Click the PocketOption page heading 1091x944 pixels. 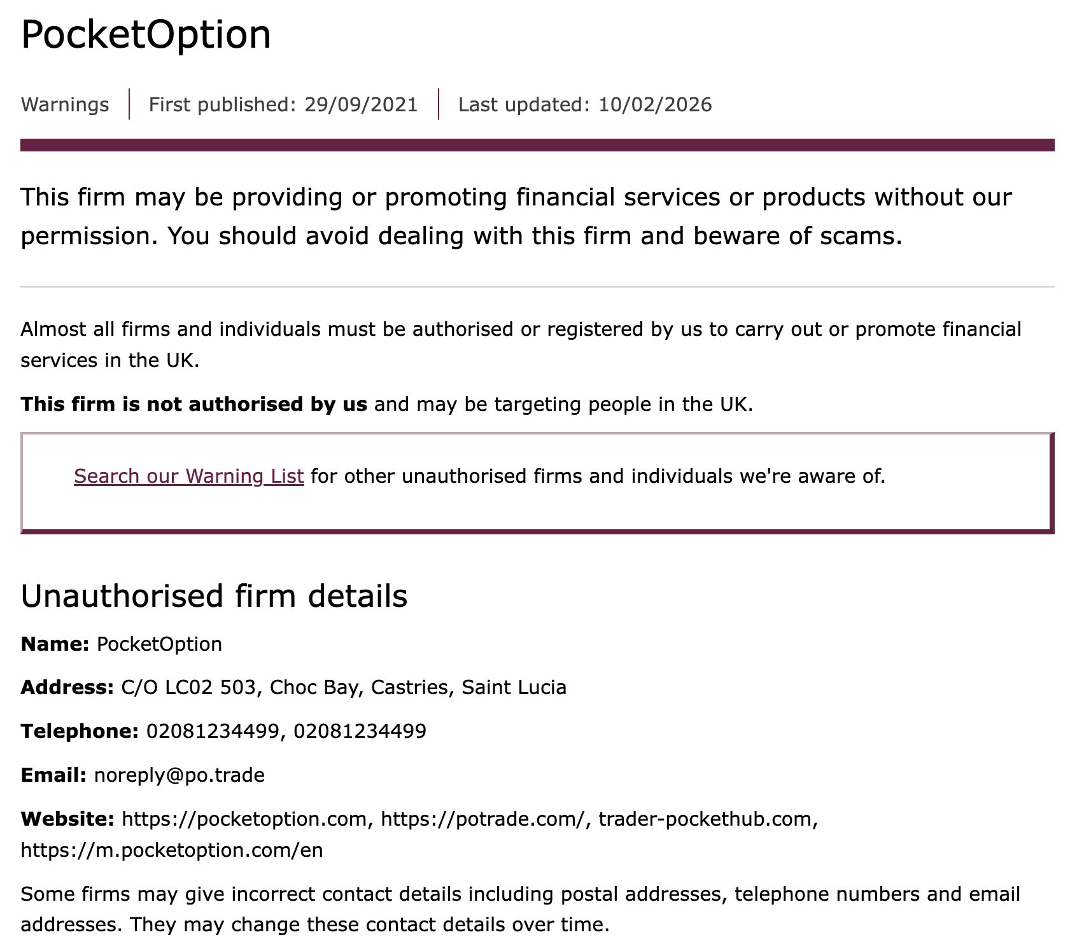(146, 34)
